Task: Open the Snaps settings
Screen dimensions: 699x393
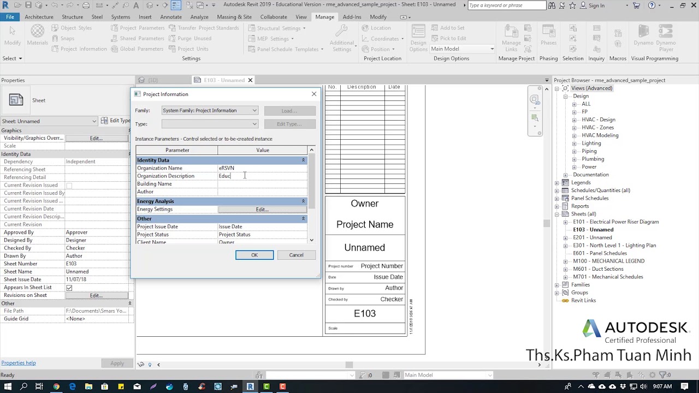Action: click(63, 38)
